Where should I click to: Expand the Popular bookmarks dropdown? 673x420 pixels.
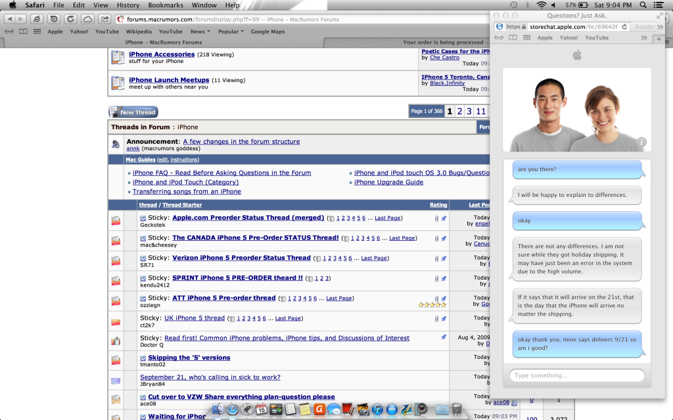click(x=231, y=31)
